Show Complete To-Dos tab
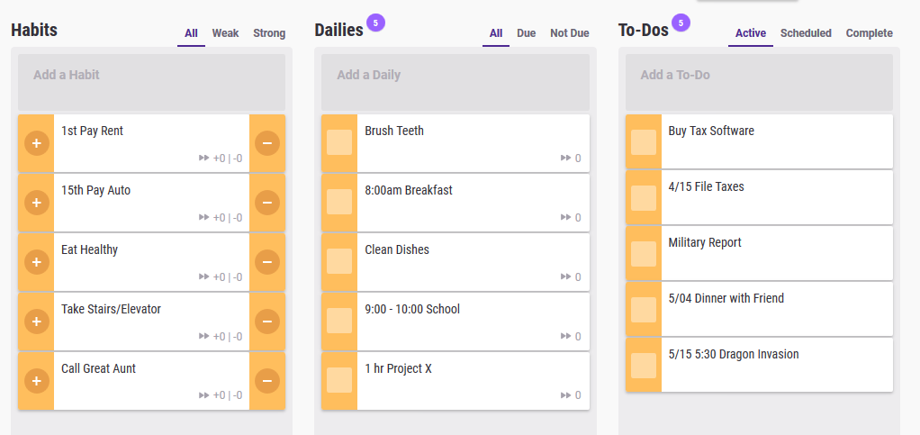This screenshot has width=920, height=435. click(869, 33)
